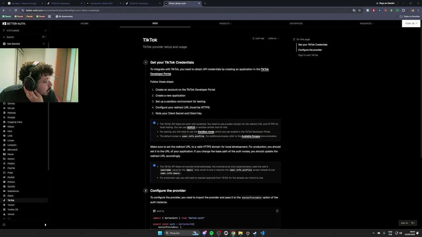This screenshot has width=422, height=237.
Task: Collapse the Get Started sidebar section
Action: tap(24, 44)
